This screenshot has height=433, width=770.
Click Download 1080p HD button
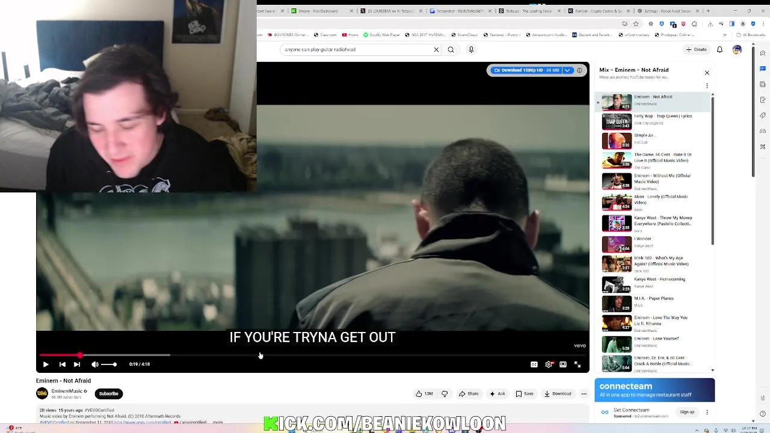(x=527, y=70)
